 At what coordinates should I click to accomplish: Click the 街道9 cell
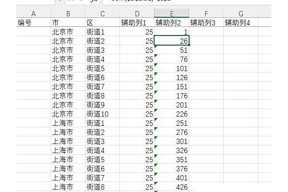(x=103, y=105)
